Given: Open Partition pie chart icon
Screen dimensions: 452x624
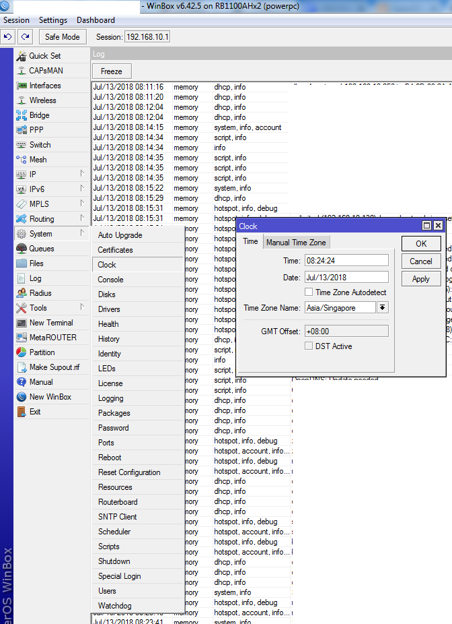Looking at the screenshot, I should point(21,352).
